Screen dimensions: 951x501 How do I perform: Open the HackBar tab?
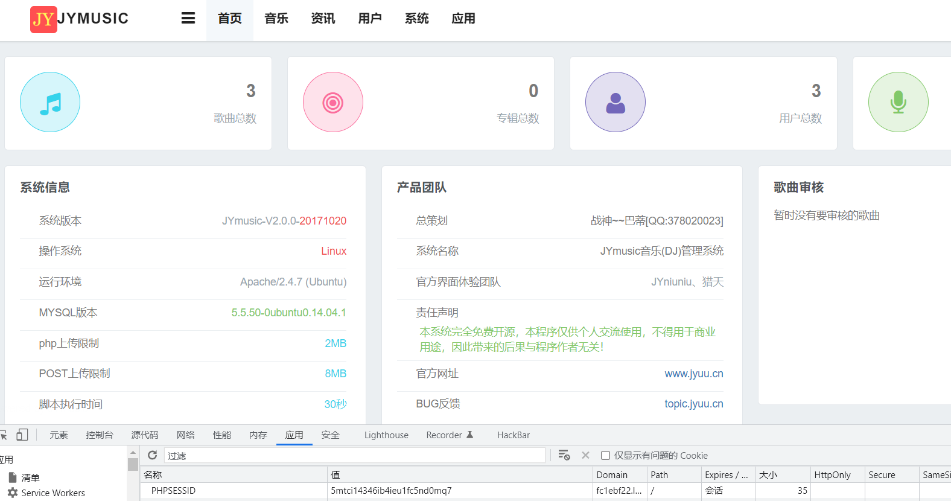[514, 435]
